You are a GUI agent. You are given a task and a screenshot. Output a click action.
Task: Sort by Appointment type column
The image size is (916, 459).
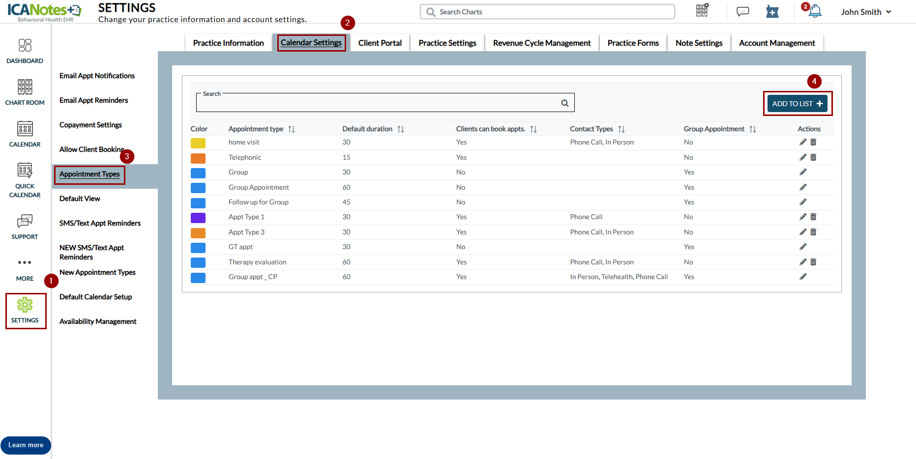(292, 129)
